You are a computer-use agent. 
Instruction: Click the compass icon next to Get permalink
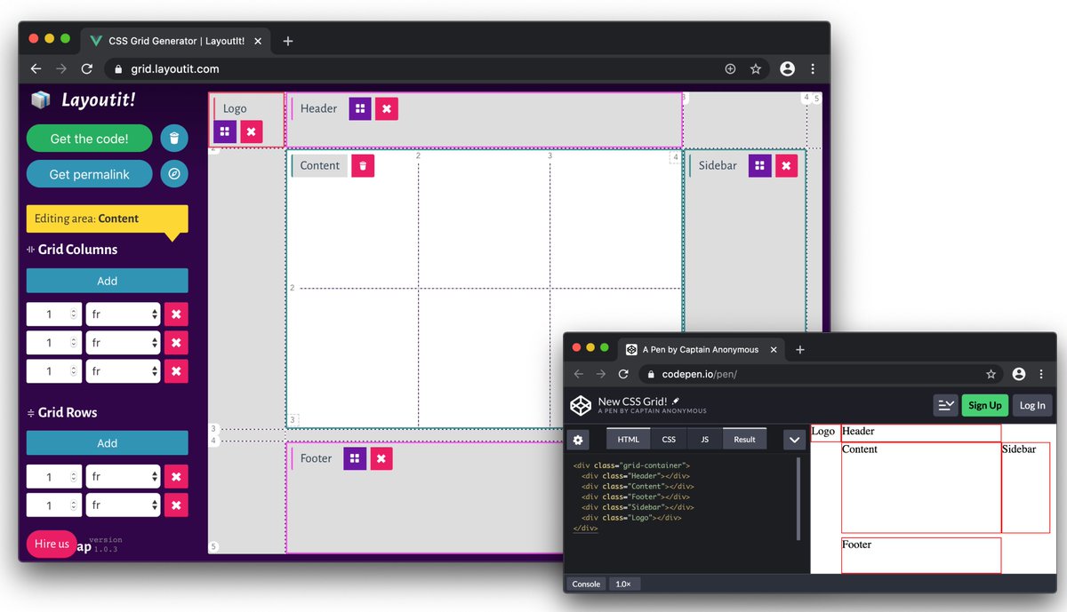coord(174,174)
